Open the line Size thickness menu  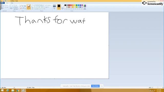[x=54, y=7]
